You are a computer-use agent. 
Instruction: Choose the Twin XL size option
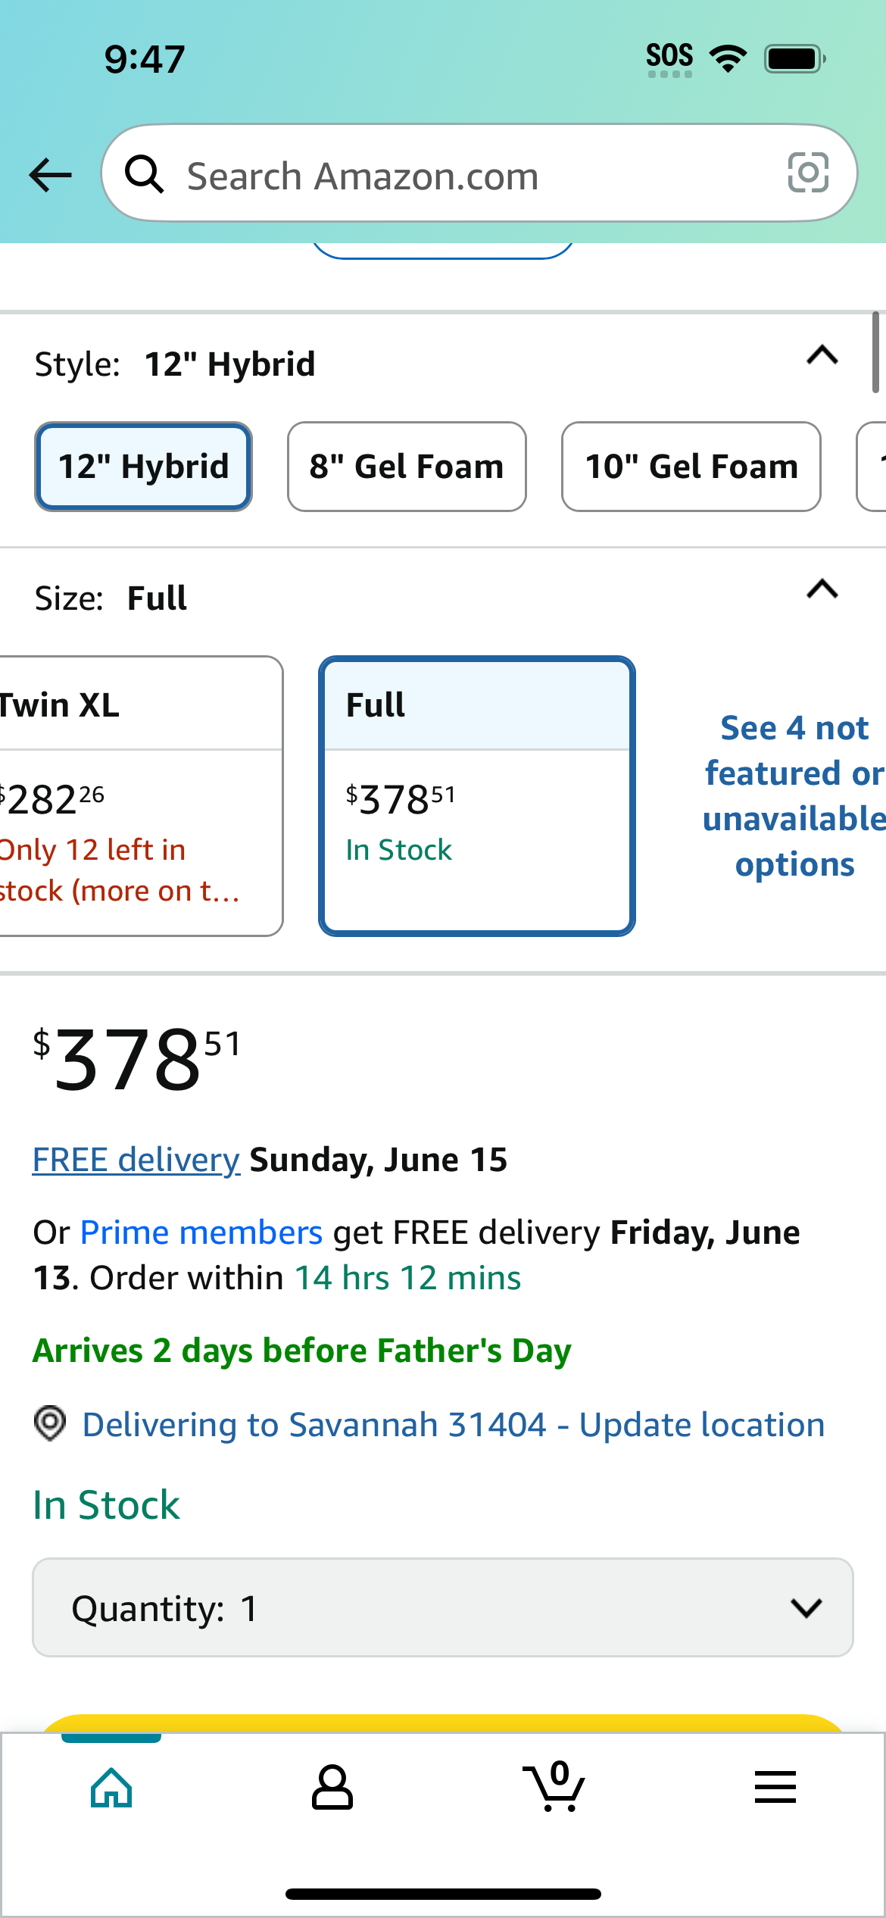click(x=140, y=796)
